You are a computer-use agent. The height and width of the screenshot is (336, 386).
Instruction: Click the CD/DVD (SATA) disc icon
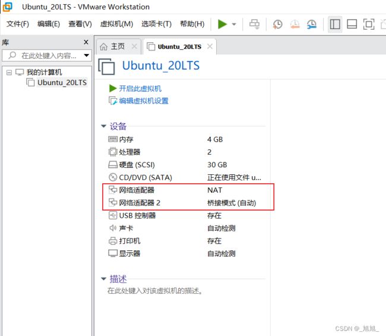(113, 177)
